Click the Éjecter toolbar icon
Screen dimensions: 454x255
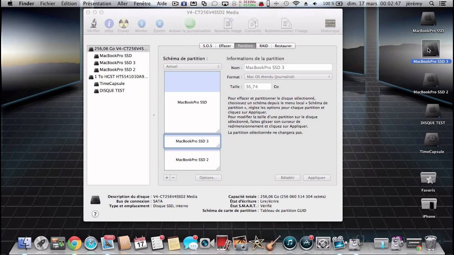(x=160, y=24)
